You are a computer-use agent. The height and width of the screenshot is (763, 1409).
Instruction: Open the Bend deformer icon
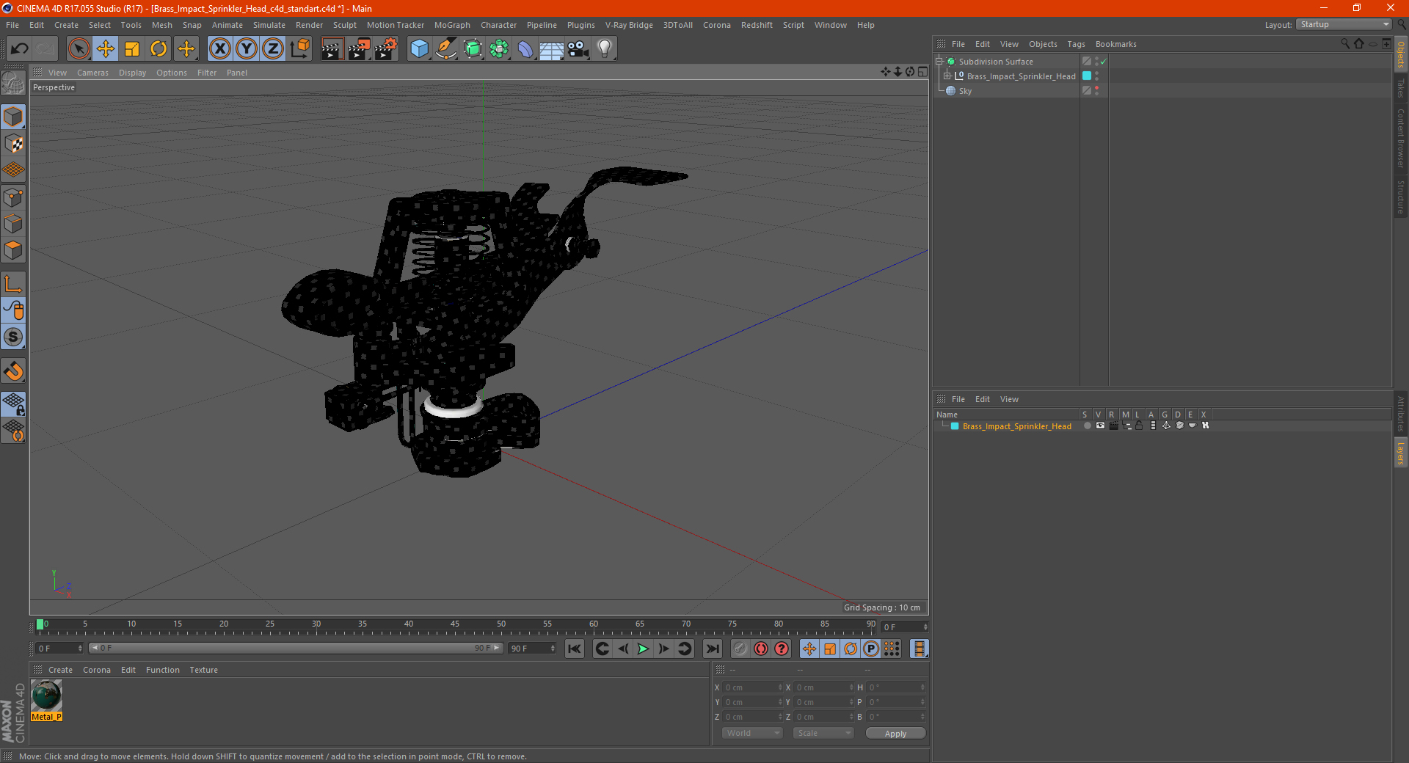click(525, 49)
